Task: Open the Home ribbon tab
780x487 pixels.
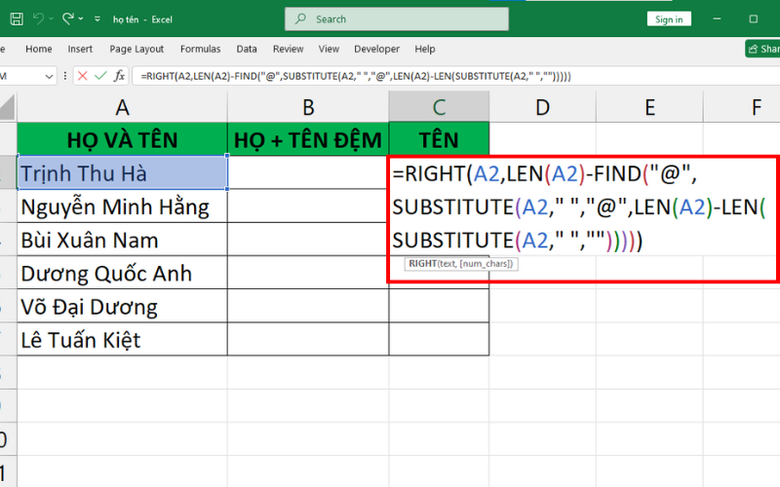Action: (x=39, y=49)
